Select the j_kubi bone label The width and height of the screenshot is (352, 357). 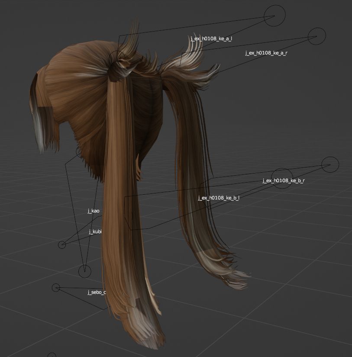click(x=95, y=232)
